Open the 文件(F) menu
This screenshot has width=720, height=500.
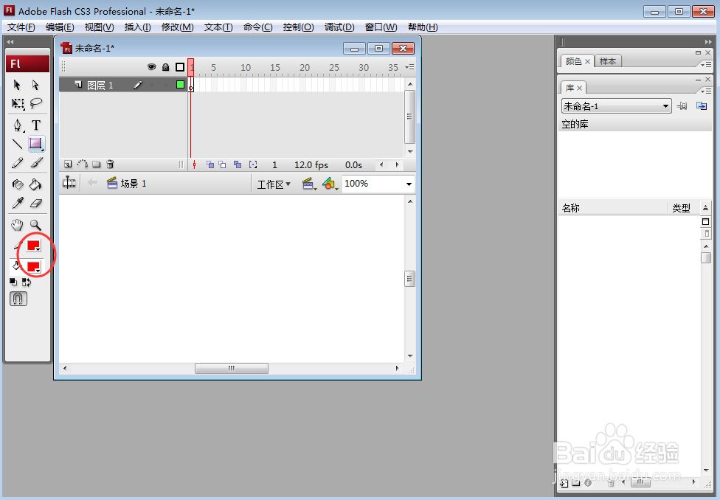(21, 27)
